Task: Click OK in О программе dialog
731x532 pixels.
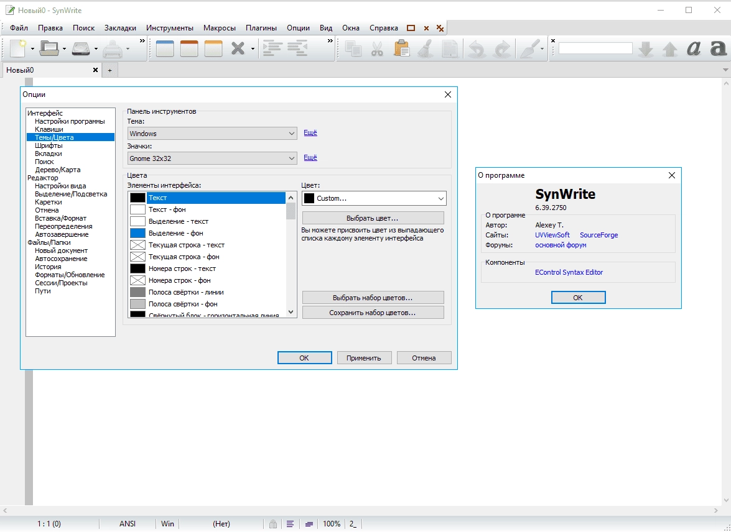Action: pyautogui.click(x=578, y=298)
